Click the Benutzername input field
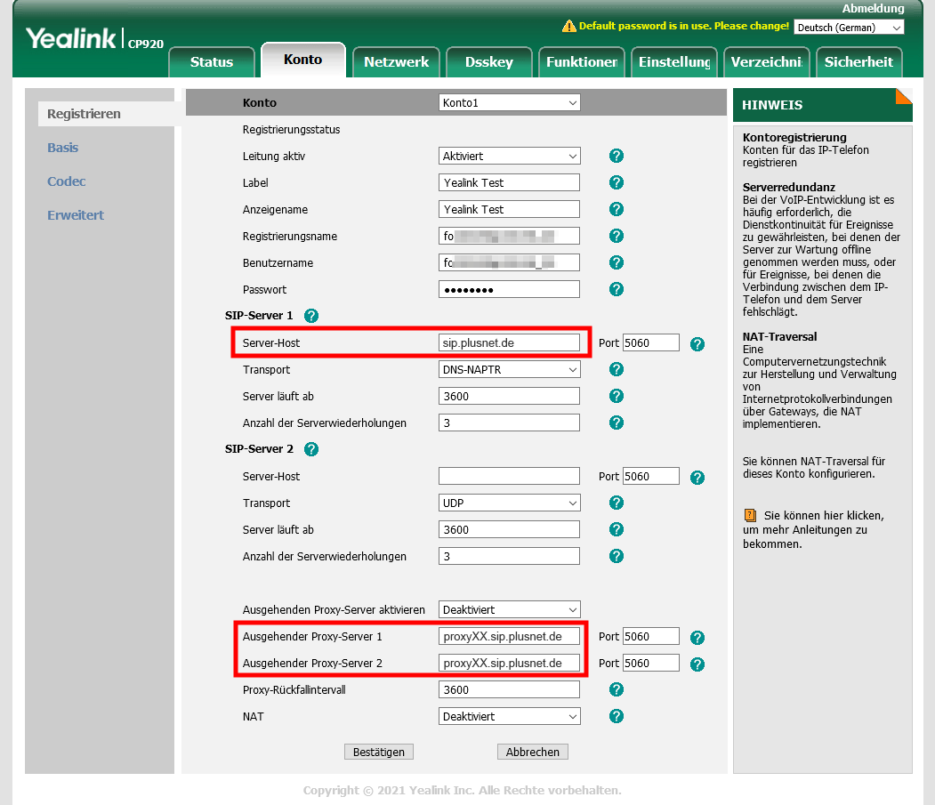 (509, 262)
